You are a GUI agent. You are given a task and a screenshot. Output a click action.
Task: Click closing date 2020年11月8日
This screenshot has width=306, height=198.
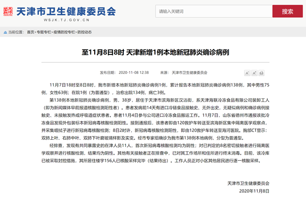click(254, 191)
